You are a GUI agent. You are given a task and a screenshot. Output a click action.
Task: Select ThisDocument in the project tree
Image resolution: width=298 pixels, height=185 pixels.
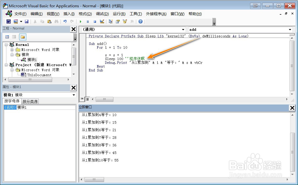39,75
